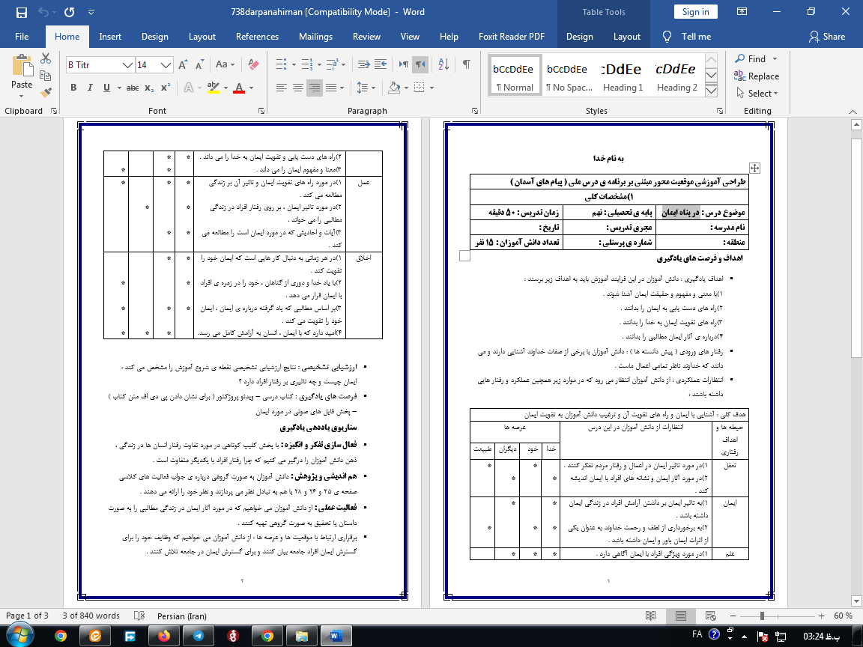The height and width of the screenshot is (647, 863).
Task: Click the Sign in button
Action: point(695,12)
